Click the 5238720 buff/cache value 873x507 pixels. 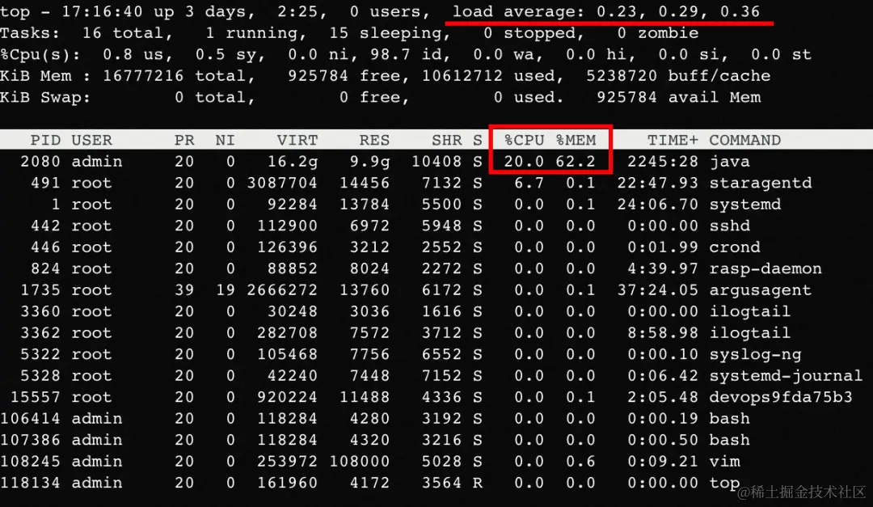[622, 76]
